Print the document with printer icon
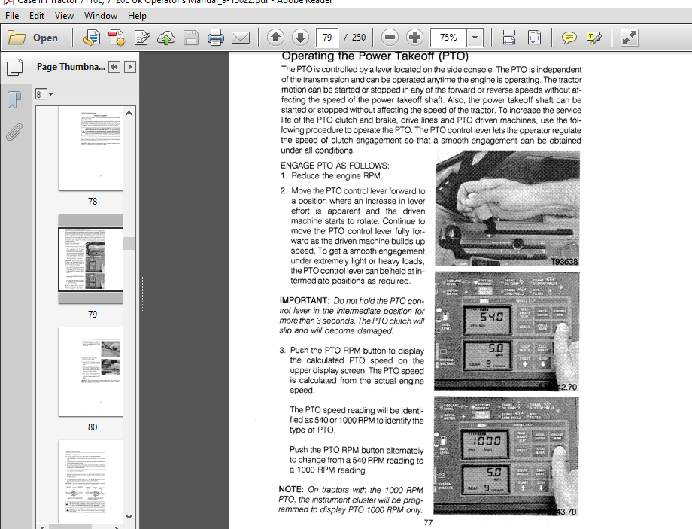 [x=215, y=38]
